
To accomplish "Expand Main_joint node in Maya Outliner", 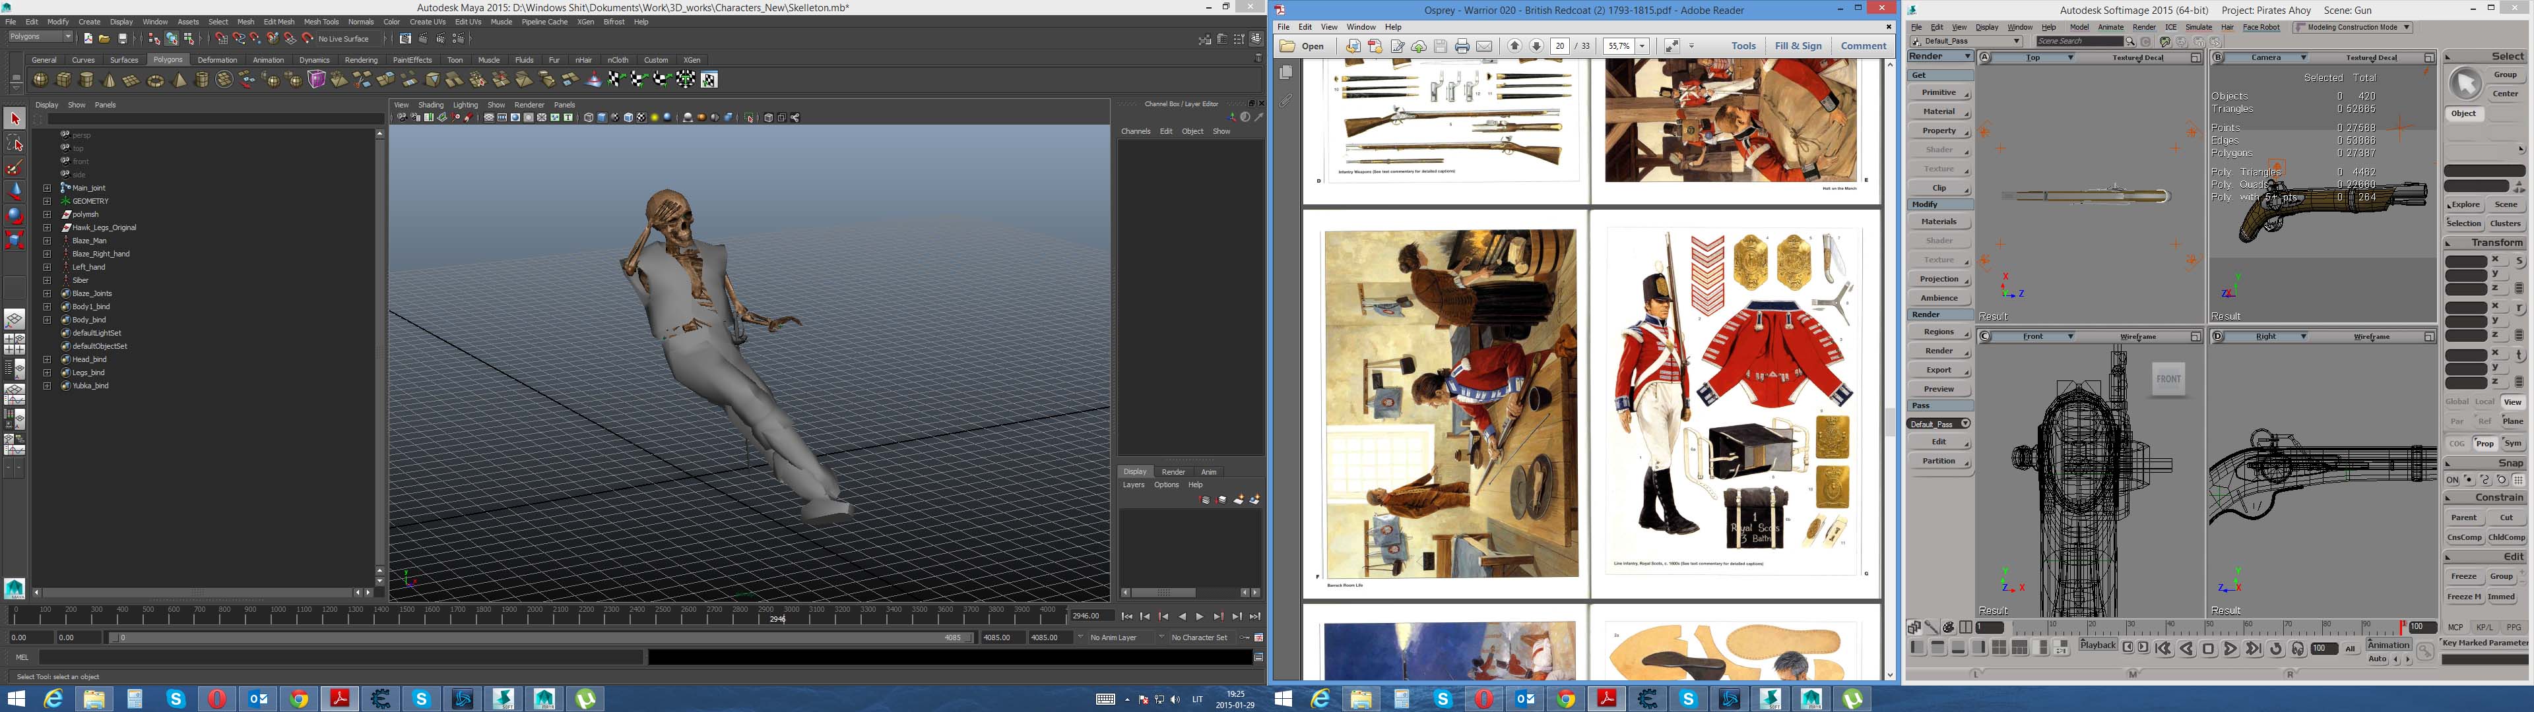I will click(48, 188).
